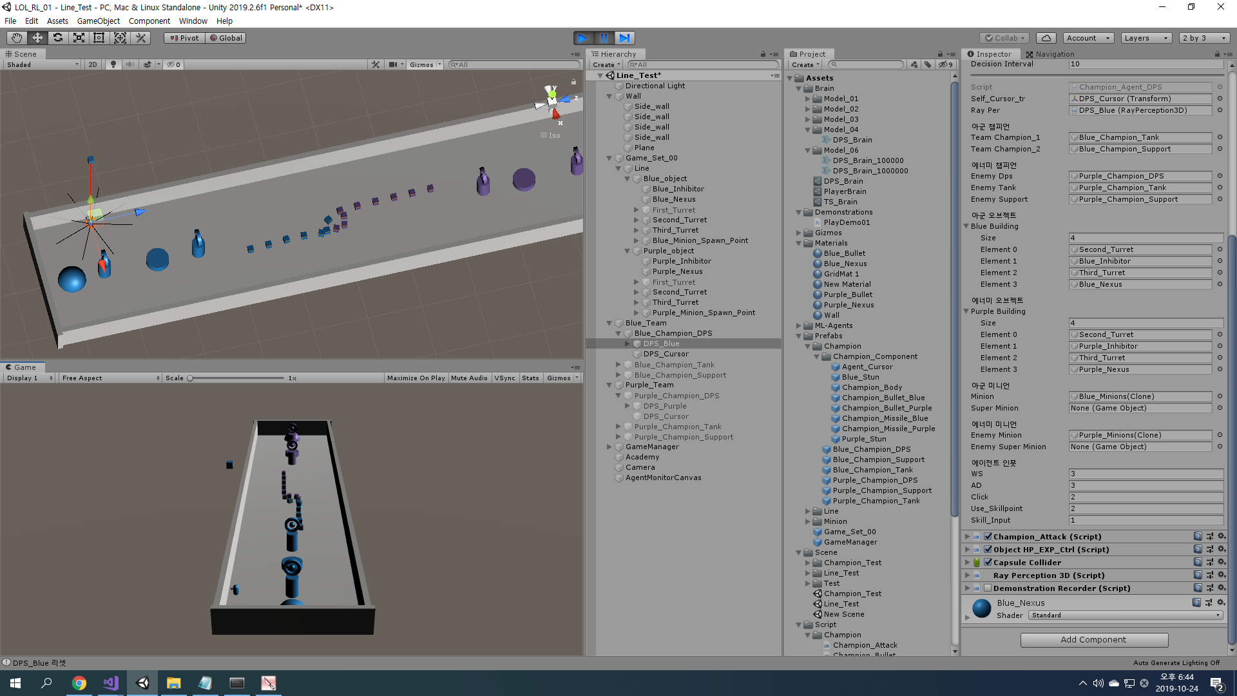Select the combined Transform tool

pos(120,38)
